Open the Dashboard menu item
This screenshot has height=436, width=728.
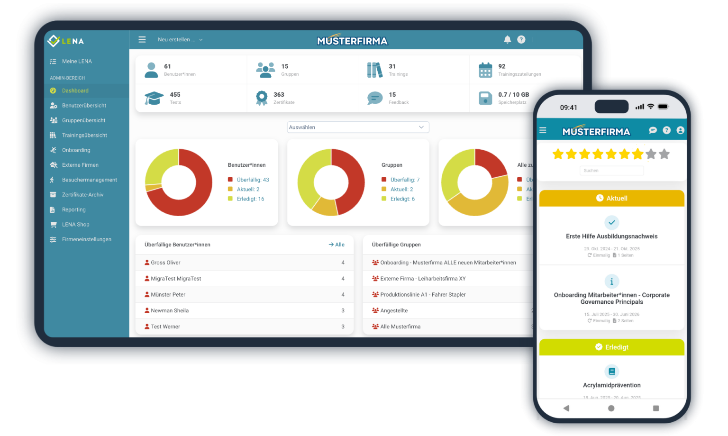[x=75, y=91]
